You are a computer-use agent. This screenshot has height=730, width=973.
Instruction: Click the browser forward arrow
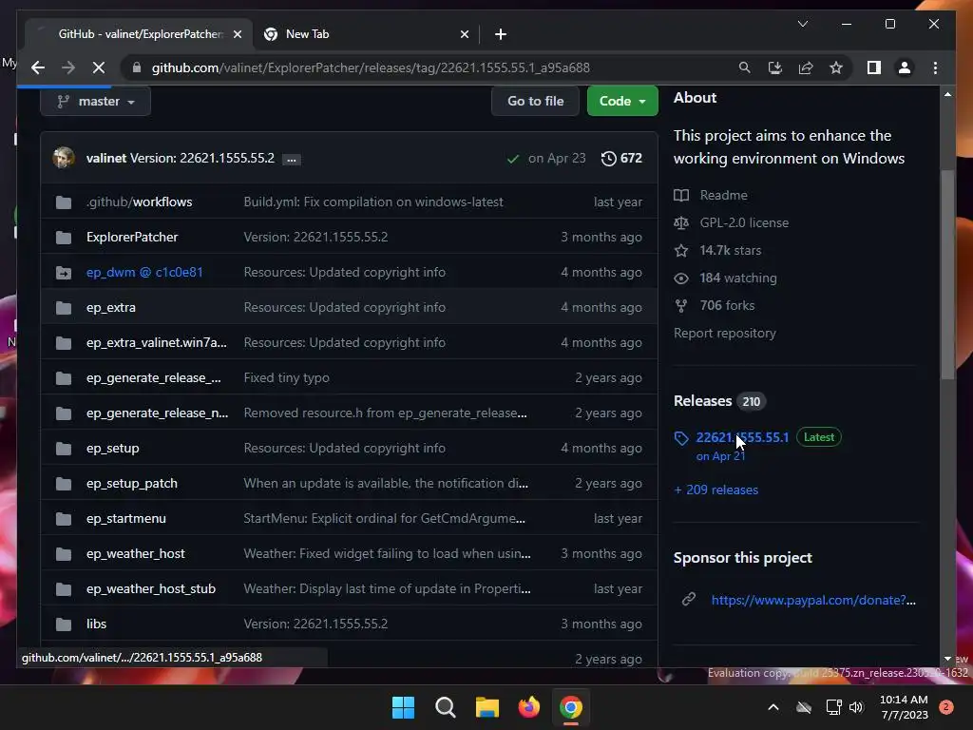tap(68, 67)
